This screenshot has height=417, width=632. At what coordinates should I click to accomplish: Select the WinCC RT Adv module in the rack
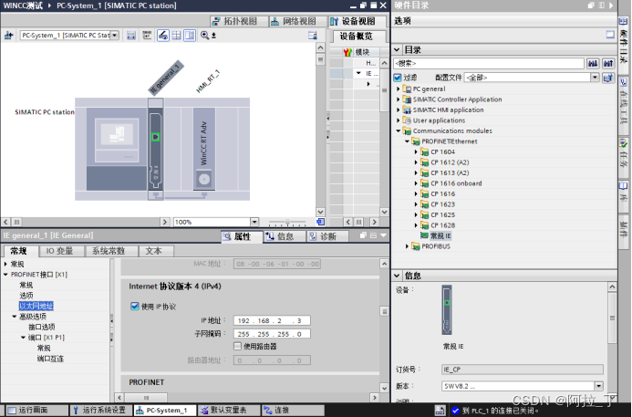[204, 149]
